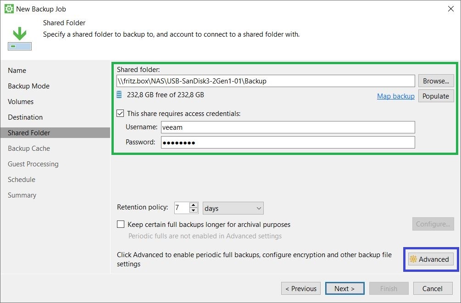Viewport: 461px width, 303px height.
Task: Jump to the Summary step
Action: 22,195
